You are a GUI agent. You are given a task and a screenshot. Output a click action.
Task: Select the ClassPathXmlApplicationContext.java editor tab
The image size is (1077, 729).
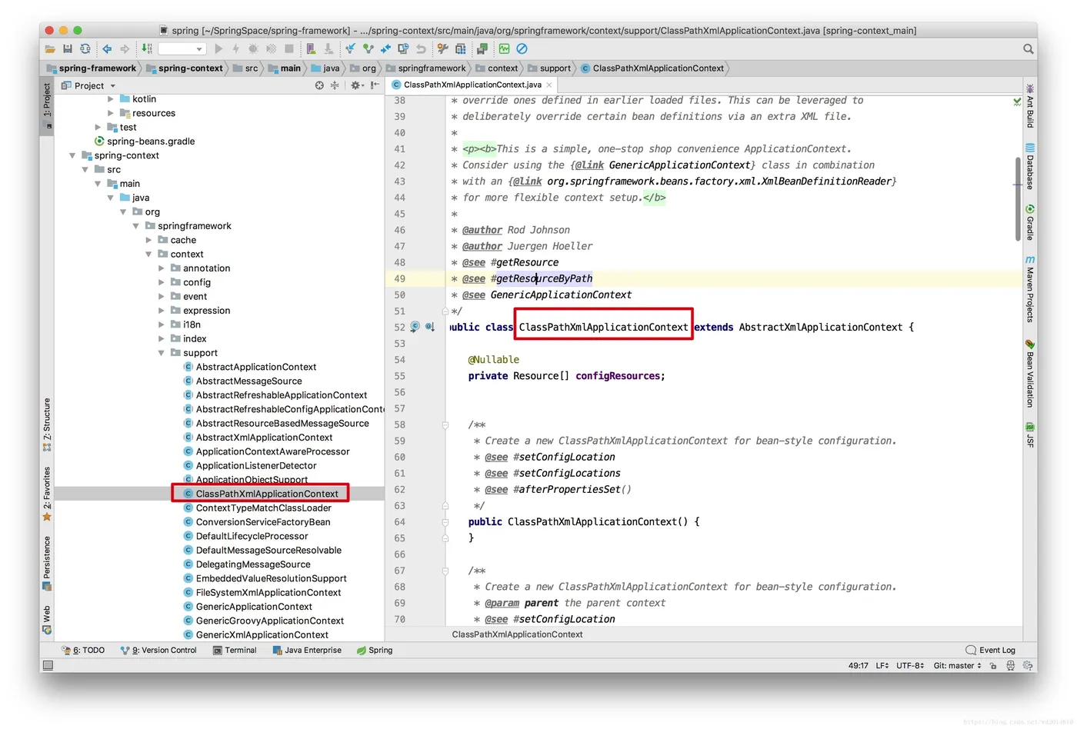(472, 85)
